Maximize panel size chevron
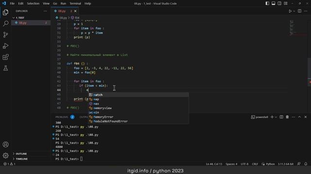Image resolution: width=311 pixels, height=174 pixels. (299, 117)
